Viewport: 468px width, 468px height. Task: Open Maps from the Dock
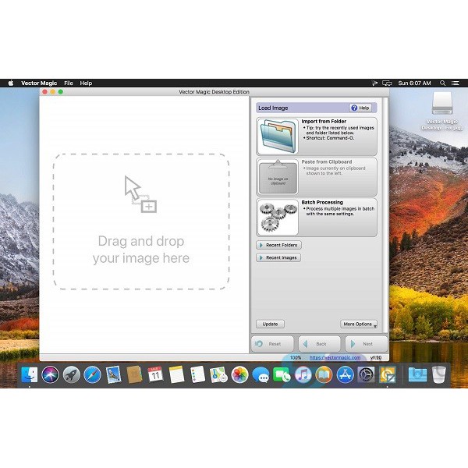click(218, 374)
